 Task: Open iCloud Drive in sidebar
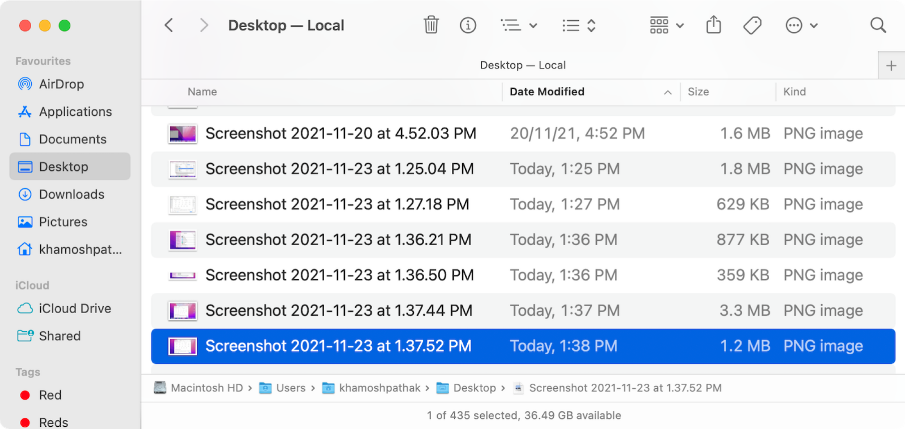[70, 309]
